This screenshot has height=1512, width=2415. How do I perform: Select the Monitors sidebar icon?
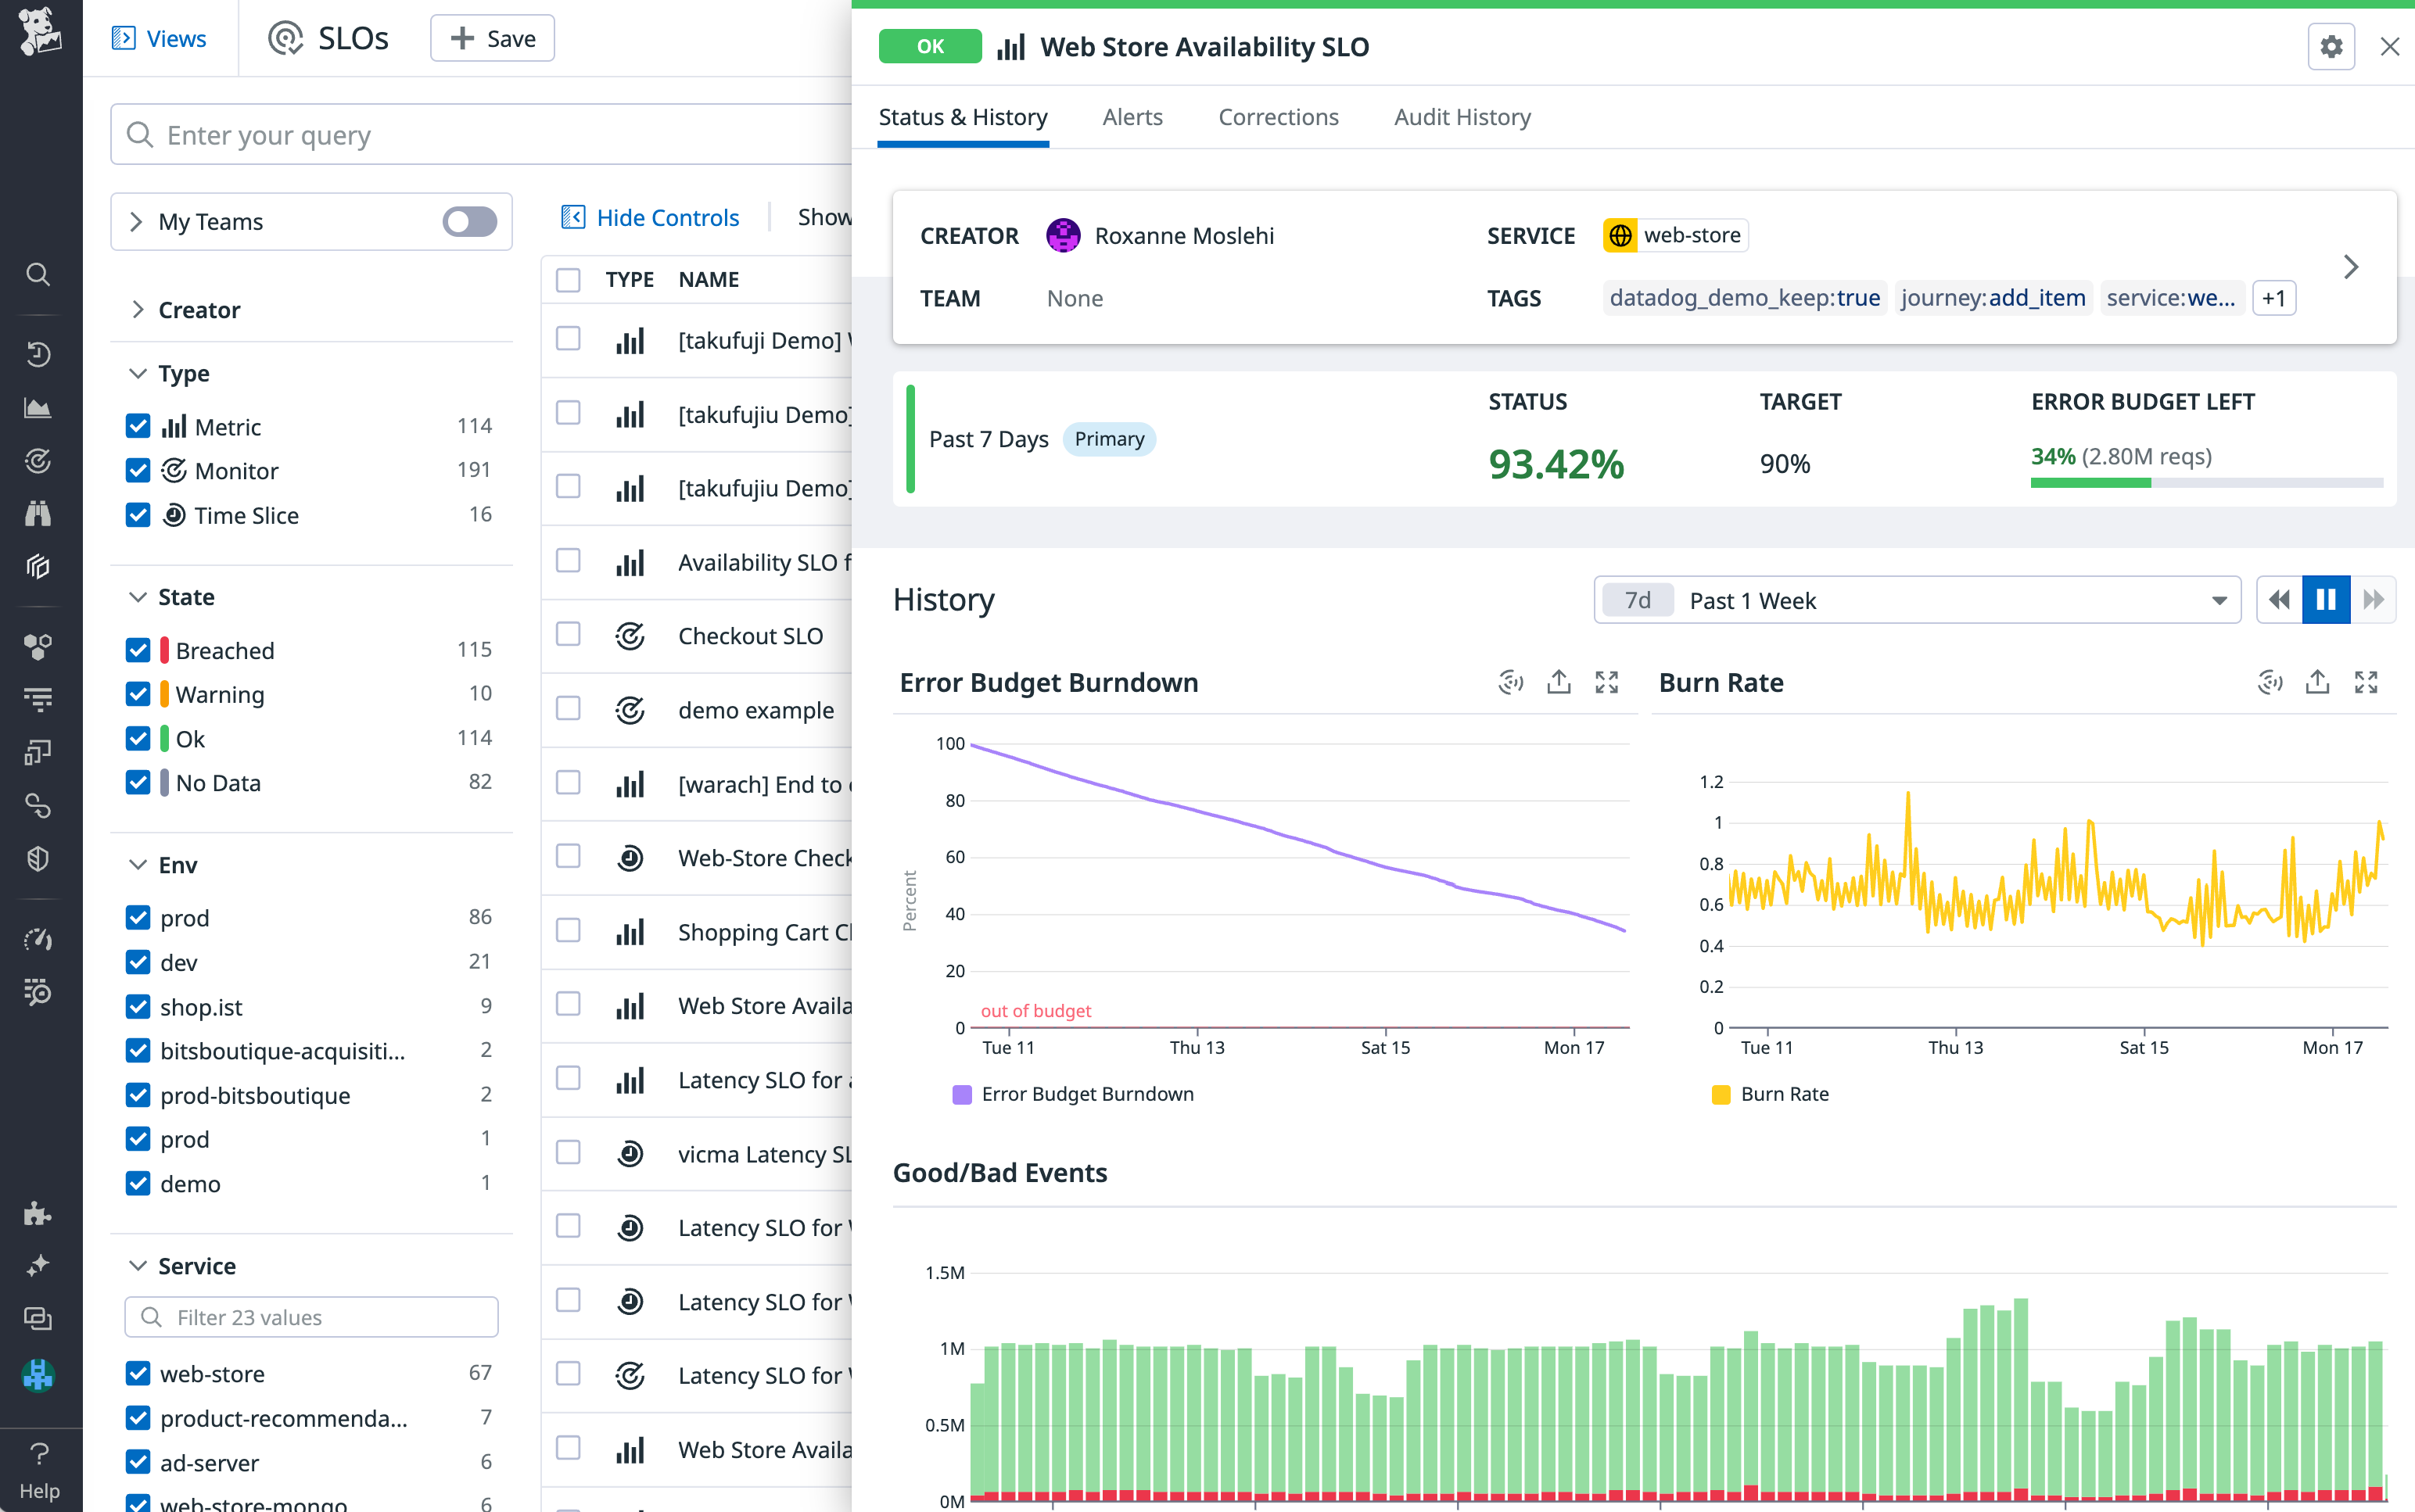tap(38, 460)
